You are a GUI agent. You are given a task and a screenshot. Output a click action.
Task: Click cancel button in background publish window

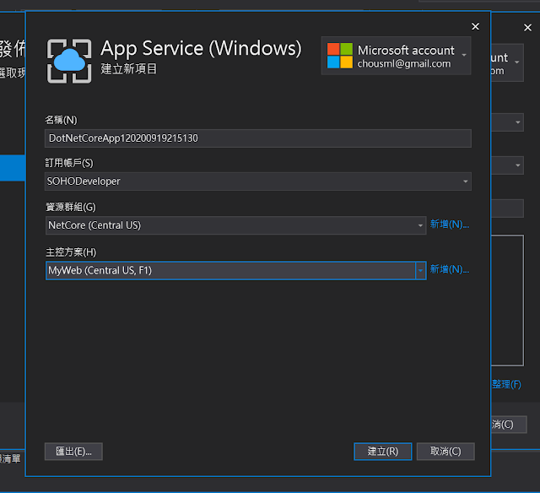(x=509, y=425)
